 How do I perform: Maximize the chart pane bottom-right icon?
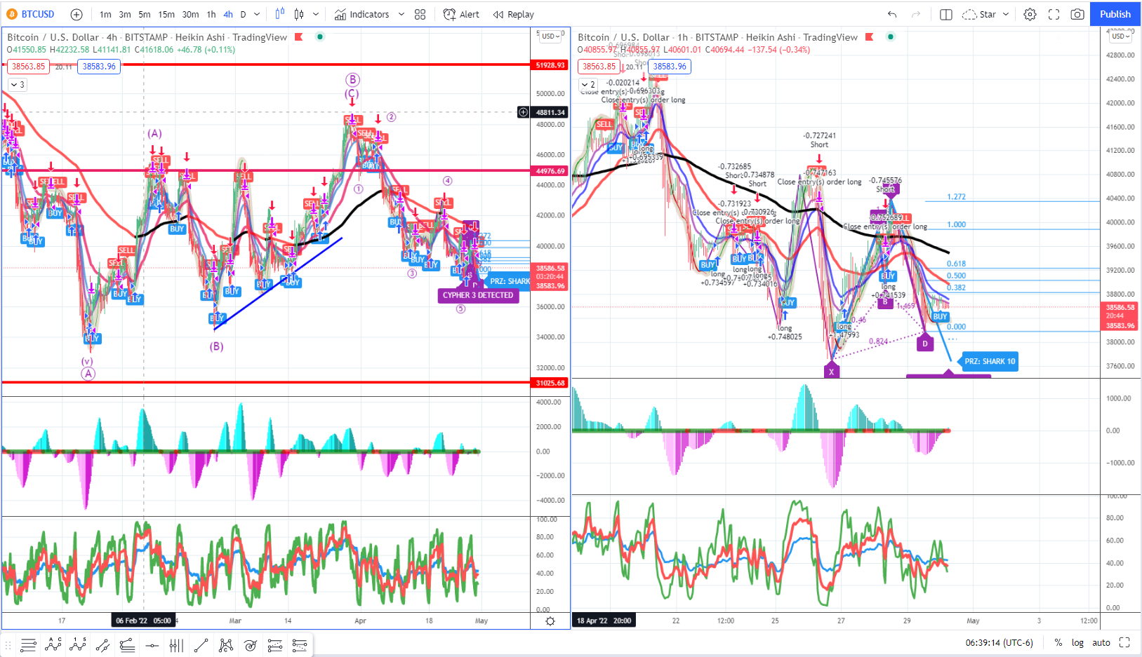pos(1124,642)
